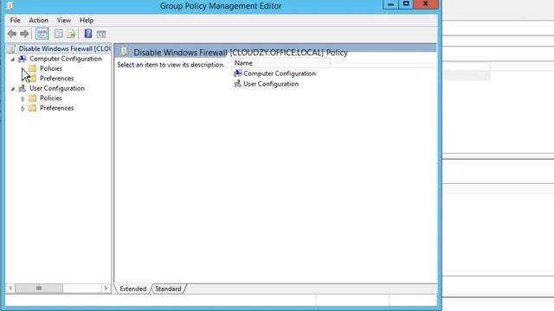Click User Configuration icon in tree
The height and width of the screenshot is (311, 554).
[23, 88]
